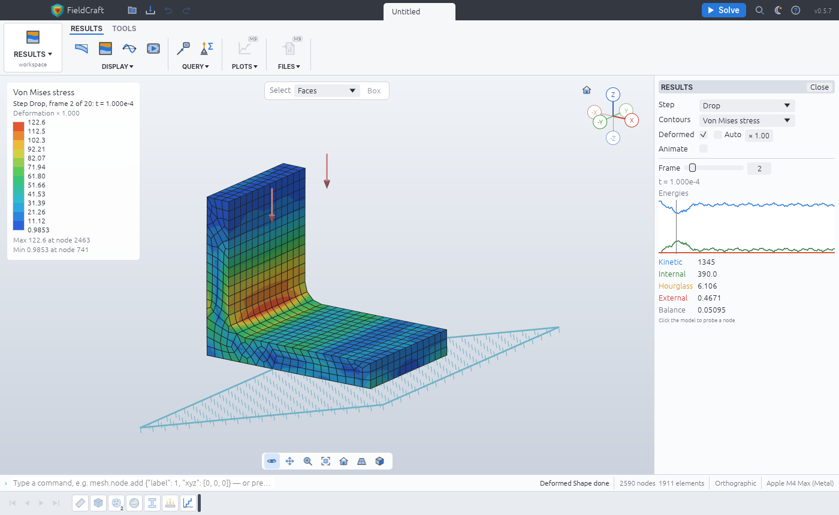Open the QUERY menu
Screen dimensions: 839x515
(x=195, y=66)
